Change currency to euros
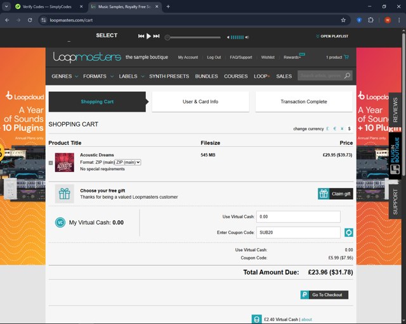Image resolution: width=406 pixels, height=324 pixels. pos(335,128)
